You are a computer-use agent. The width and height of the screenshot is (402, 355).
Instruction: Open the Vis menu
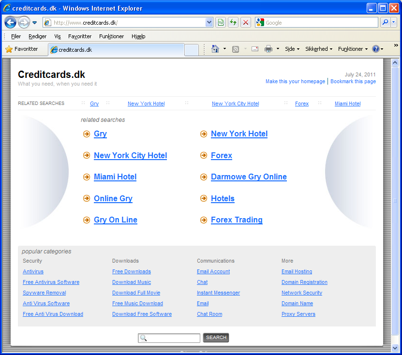tap(58, 36)
